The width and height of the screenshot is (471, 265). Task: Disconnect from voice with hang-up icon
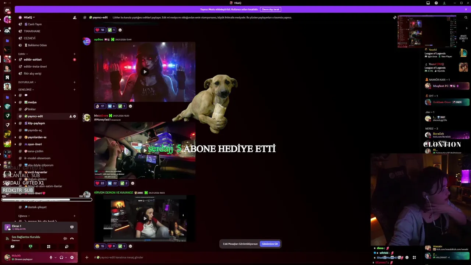pyautogui.click(x=72, y=239)
